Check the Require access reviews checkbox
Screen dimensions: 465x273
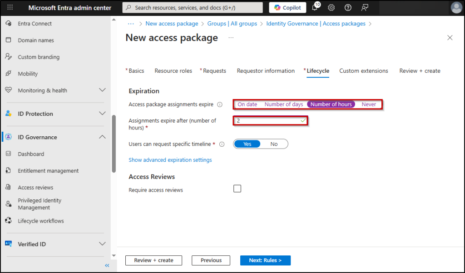point(237,189)
